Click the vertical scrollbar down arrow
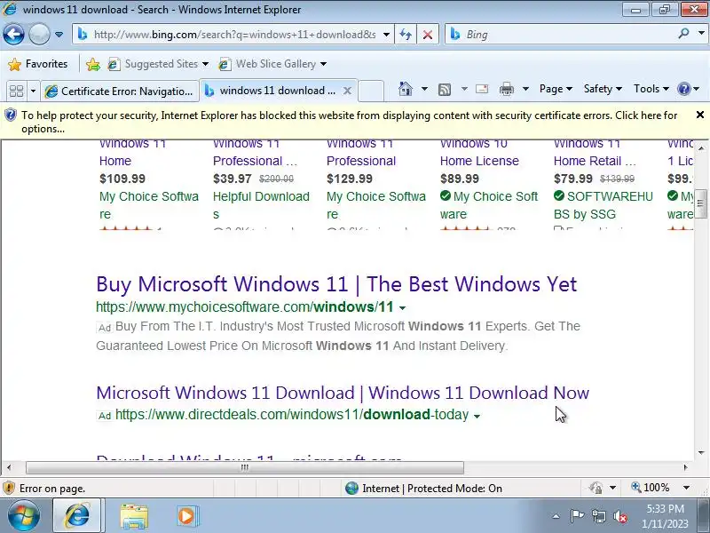This screenshot has height=533, width=710. click(701, 452)
